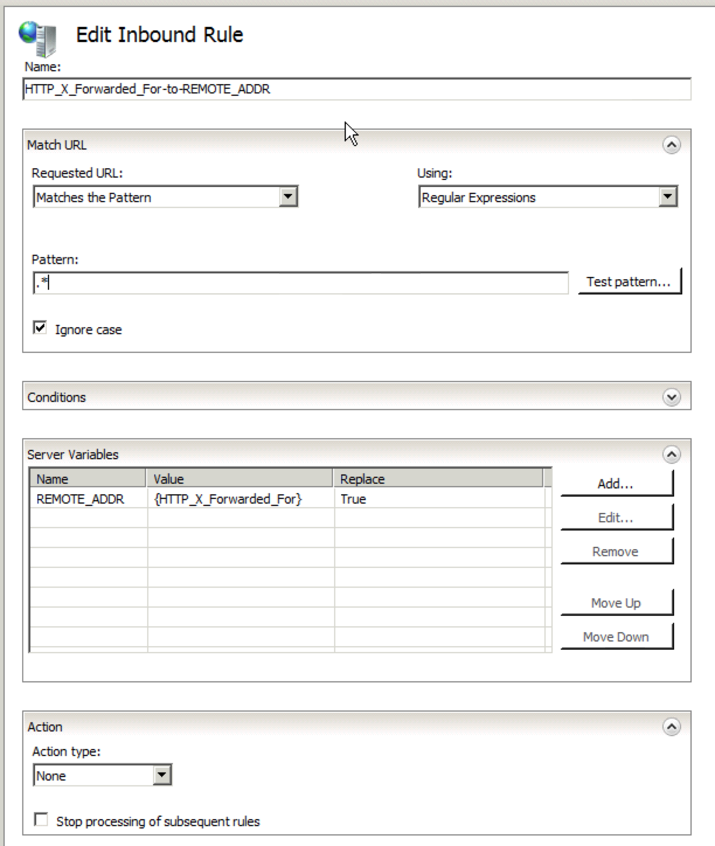Uncheck the Ignore case checkbox
Viewport: 715px width, 846px height.
(x=40, y=328)
